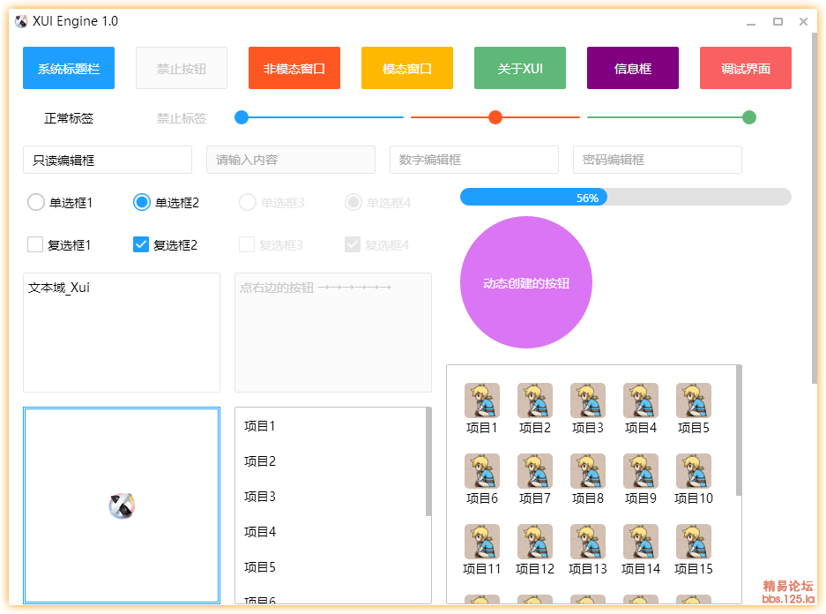Click the disabled 点右边的按钮 text area
This screenshot has height=614, width=826.
333,333
